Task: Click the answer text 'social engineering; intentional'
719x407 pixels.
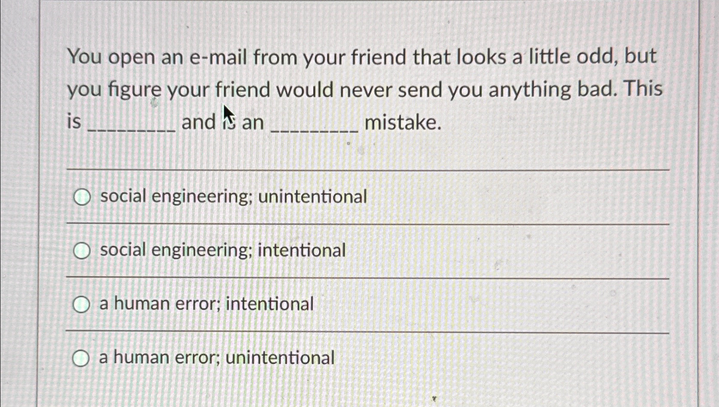Action: [x=222, y=251]
